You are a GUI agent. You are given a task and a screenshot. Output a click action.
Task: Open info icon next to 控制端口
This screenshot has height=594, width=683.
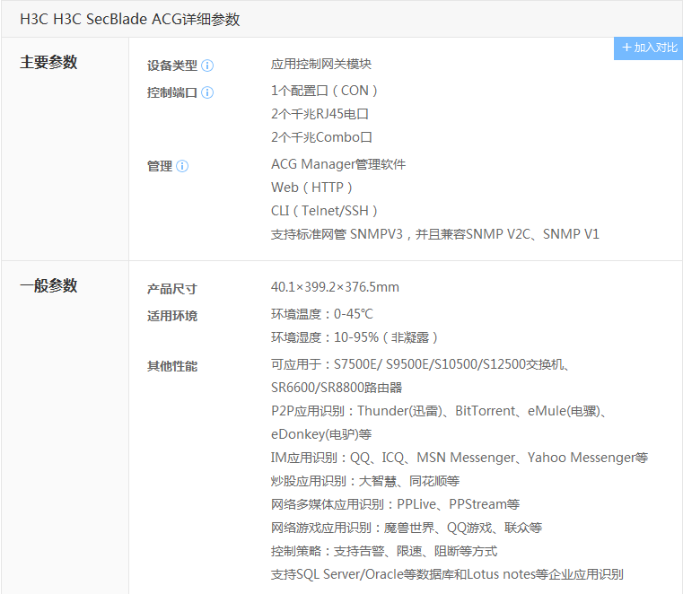pos(207,92)
